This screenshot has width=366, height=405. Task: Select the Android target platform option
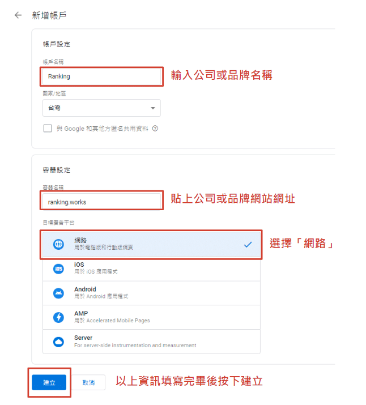[x=151, y=293]
